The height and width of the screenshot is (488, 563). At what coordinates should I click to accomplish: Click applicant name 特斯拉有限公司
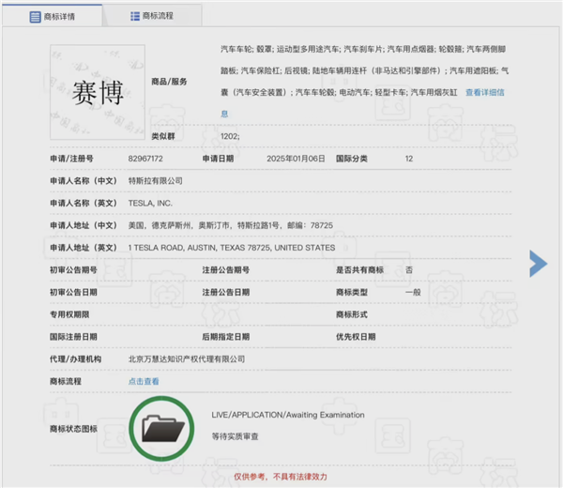156,180
